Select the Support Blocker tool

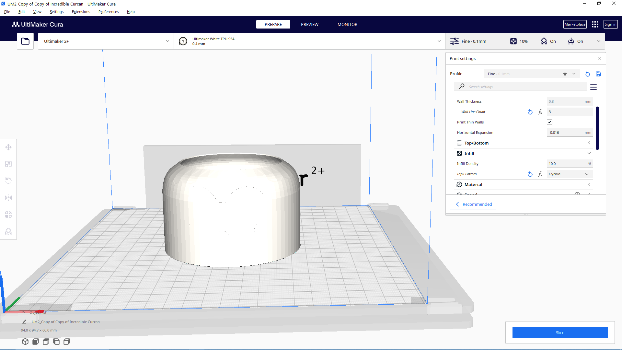pos(8,231)
